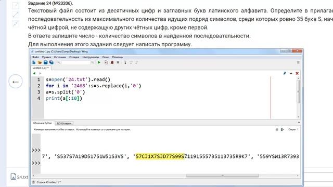Viewport: 333px width, 187px height.
Task: Click the red bug debug icon
Action: (x=112, y=62)
